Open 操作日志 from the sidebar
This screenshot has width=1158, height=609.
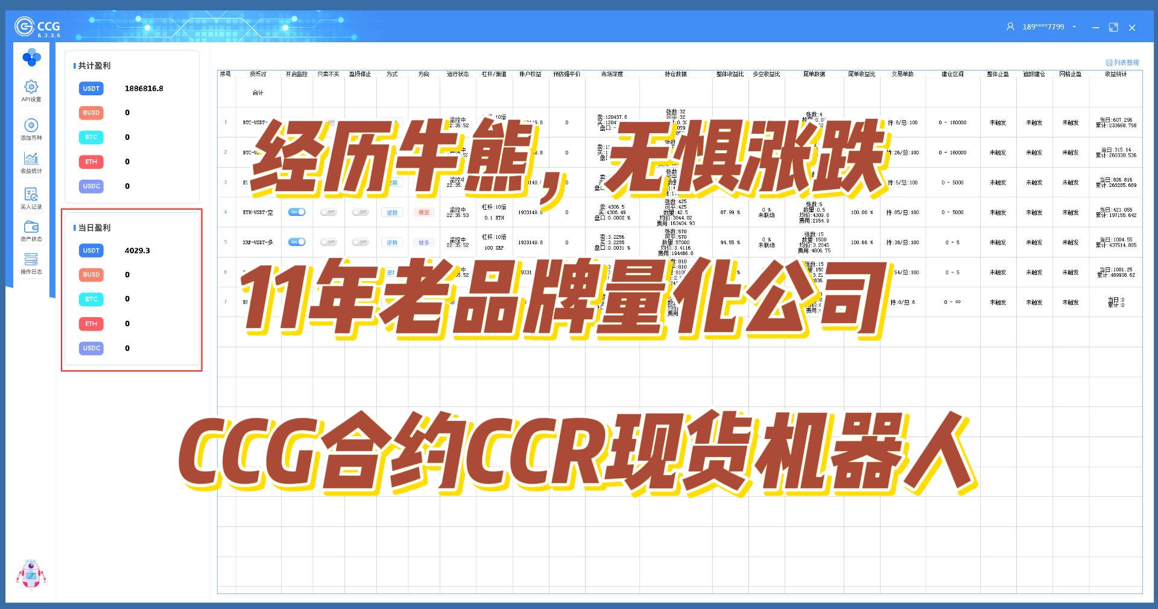click(31, 263)
